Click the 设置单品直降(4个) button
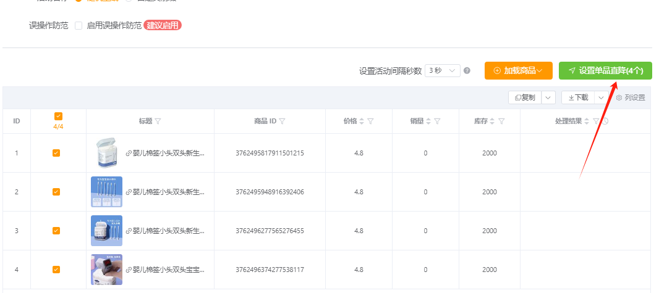The width and height of the screenshot is (659, 293). tap(605, 71)
